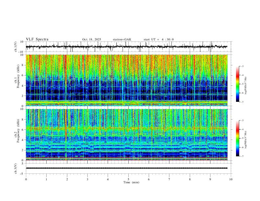Click the "ch.3(V)" axis label
Viewport: 260px width, 201px height.
click(x=16, y=169)
